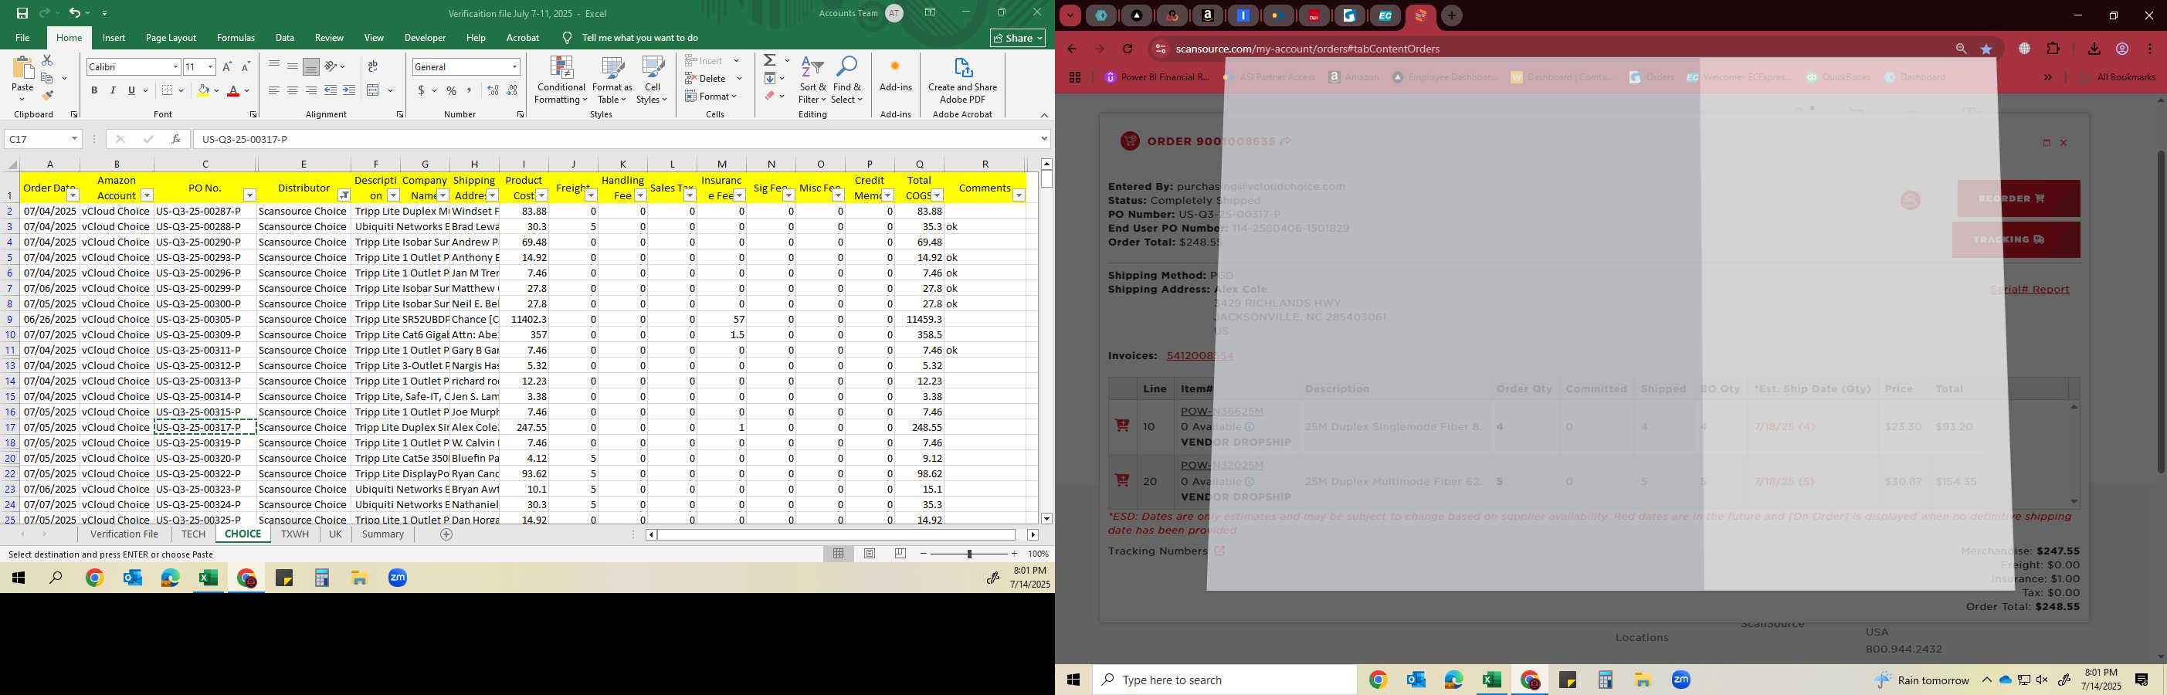Click the Percent Style icon
The width and height of the screenshot is (2167, 695).
452,91
